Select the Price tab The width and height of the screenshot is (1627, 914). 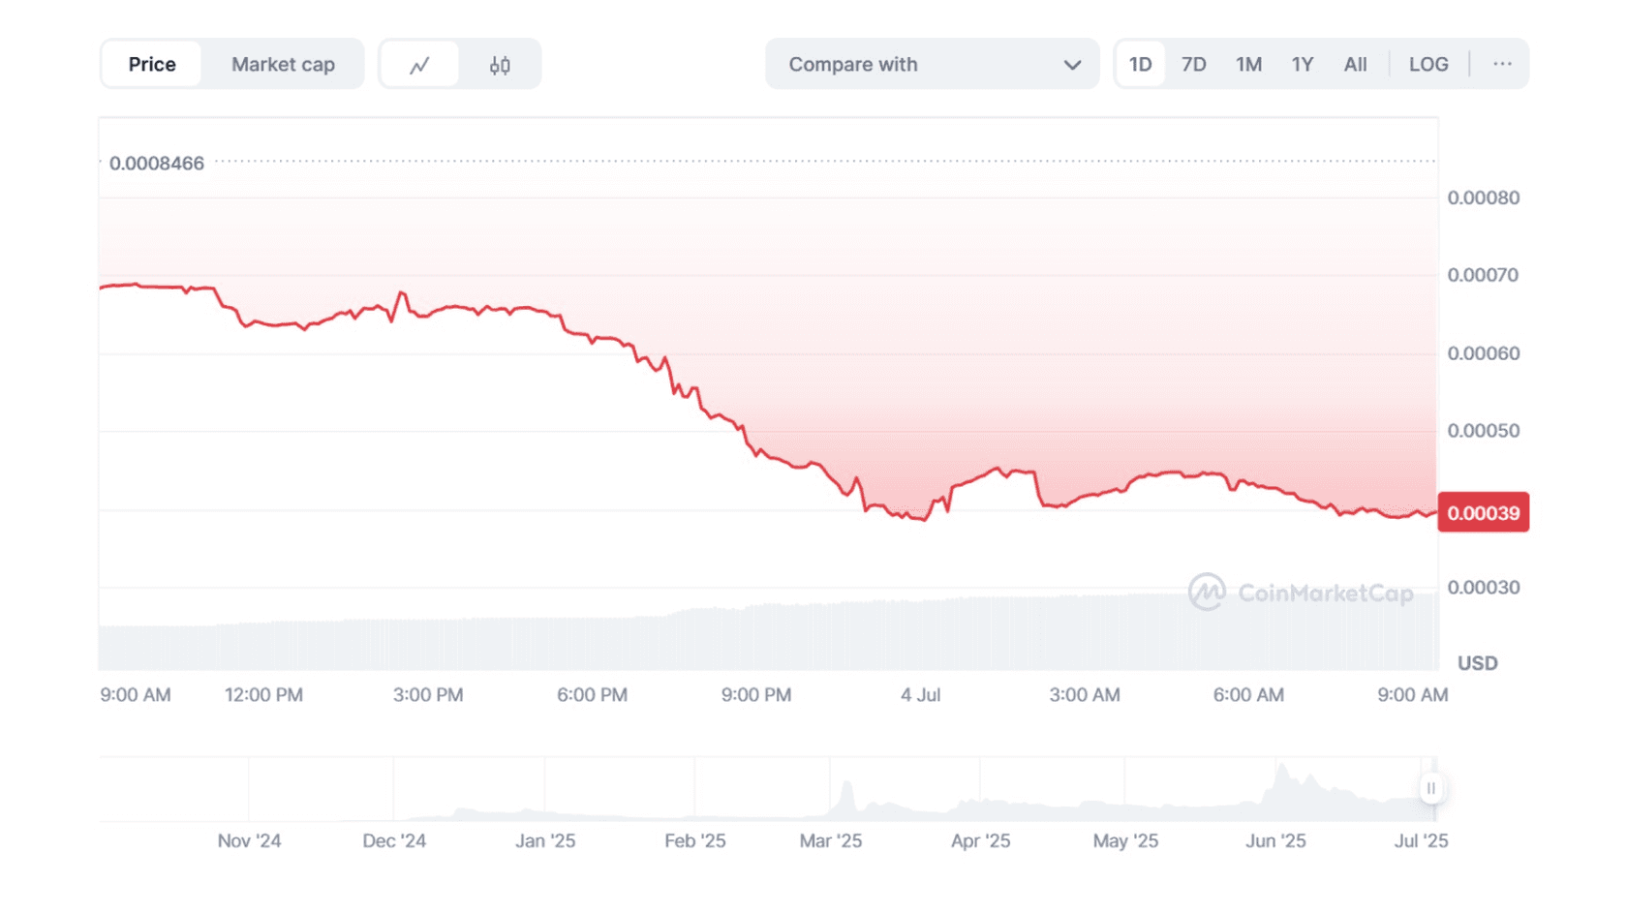[152, 65]
